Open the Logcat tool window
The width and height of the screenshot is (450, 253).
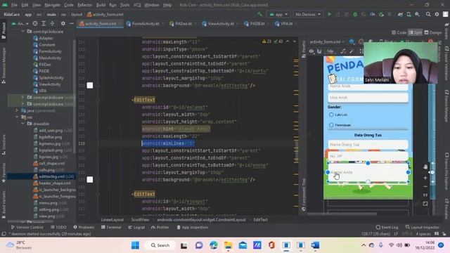point(136,227)
